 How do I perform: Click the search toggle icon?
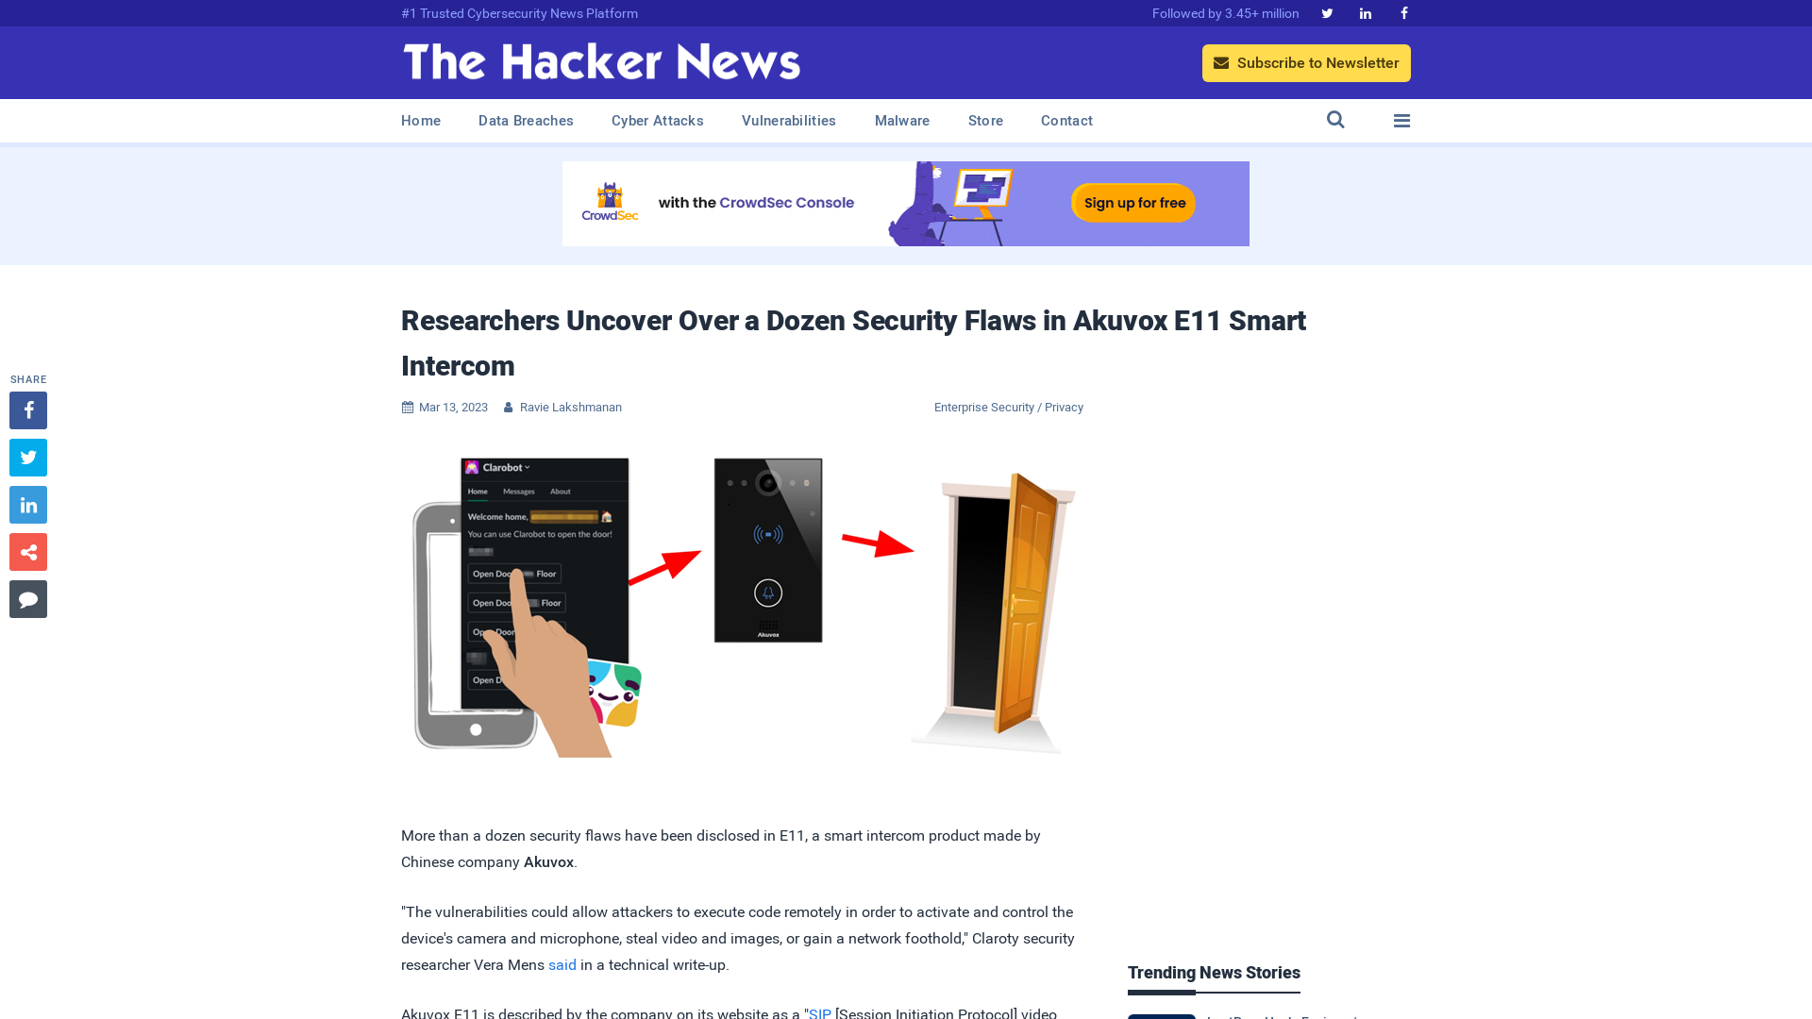pos(1335,120)
